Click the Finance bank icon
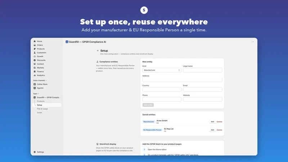The image size is (288, 162). [35, 71]
